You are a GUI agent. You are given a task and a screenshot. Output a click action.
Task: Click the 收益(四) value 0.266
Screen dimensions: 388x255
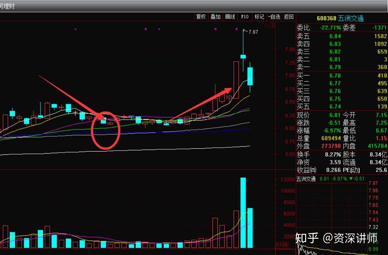point(333,170)
